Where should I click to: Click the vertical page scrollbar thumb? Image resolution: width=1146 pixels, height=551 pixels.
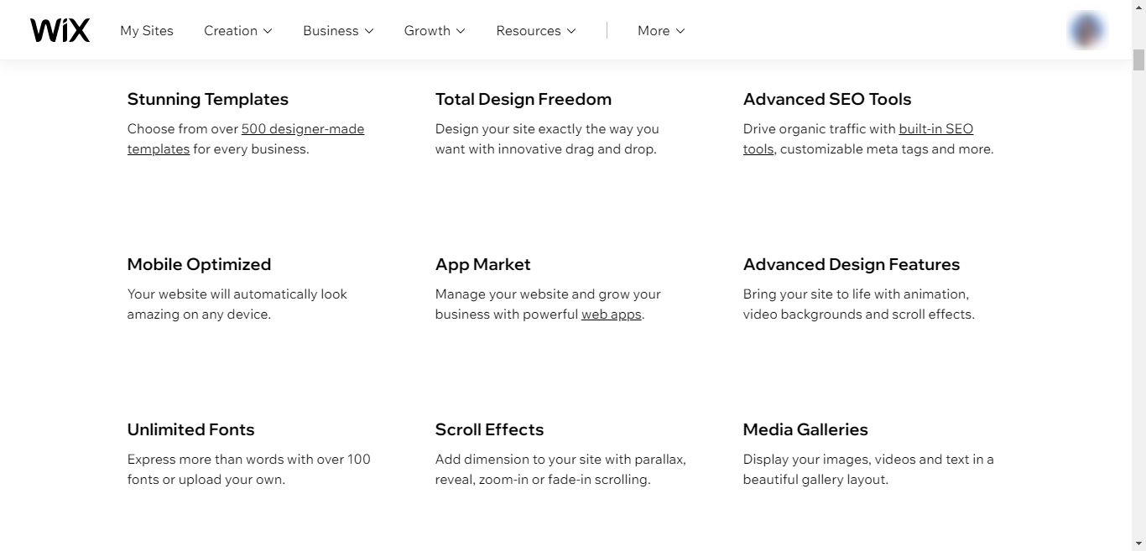coord(1138,60)
